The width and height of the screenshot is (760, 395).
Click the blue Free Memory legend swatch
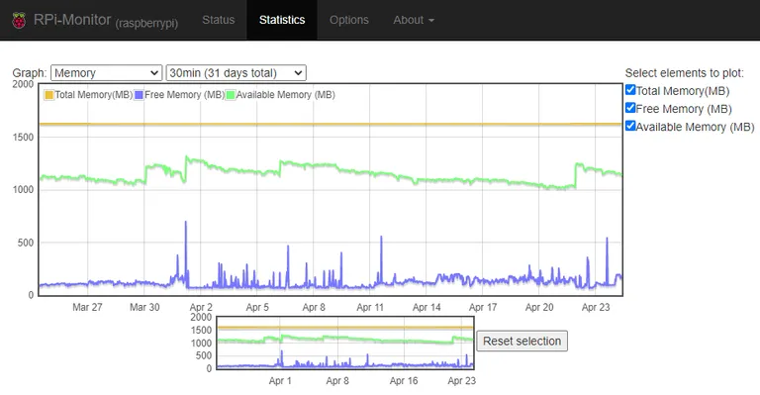[140, 95]
